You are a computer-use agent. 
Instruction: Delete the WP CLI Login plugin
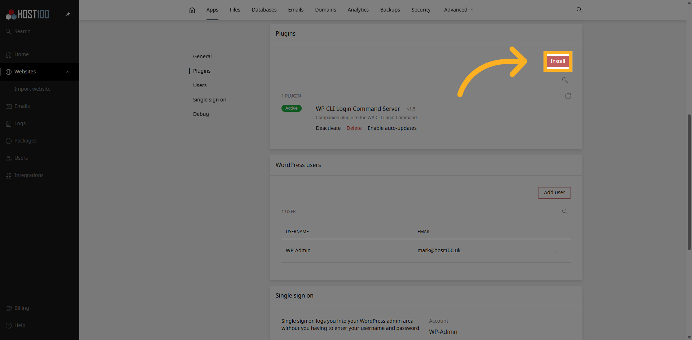(354, 128)
